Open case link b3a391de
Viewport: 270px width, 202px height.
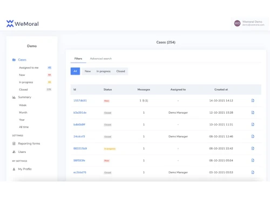[80, 113]
